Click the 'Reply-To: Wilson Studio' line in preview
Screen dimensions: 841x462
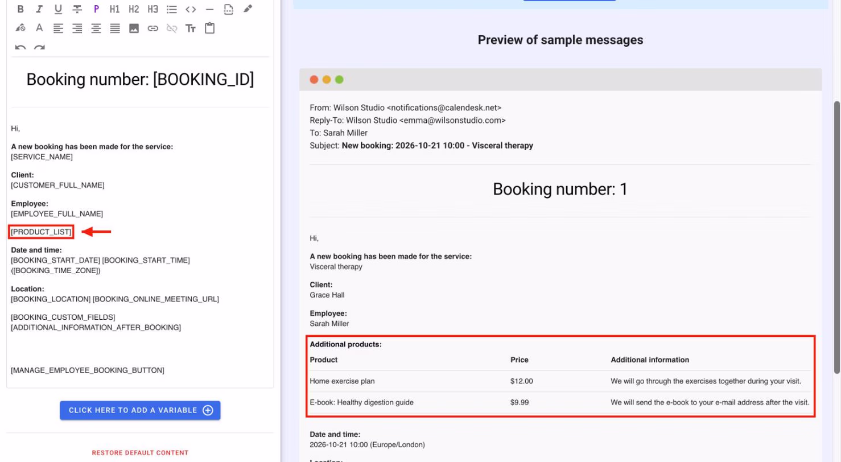(x=408, y=121)
